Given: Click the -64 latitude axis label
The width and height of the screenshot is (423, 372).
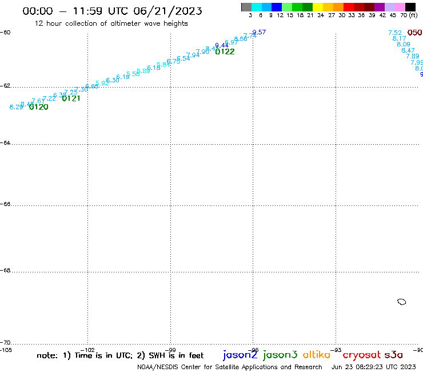Looking at the screenshot, I should [x=5, y=143].
